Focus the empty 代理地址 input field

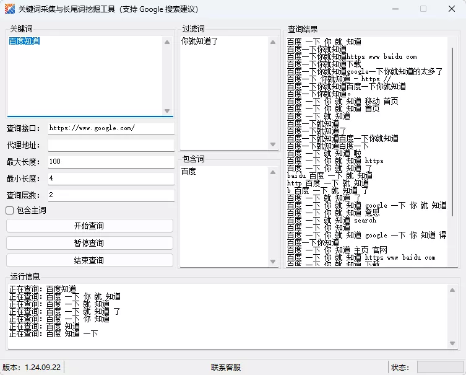(x=111, y=145)
